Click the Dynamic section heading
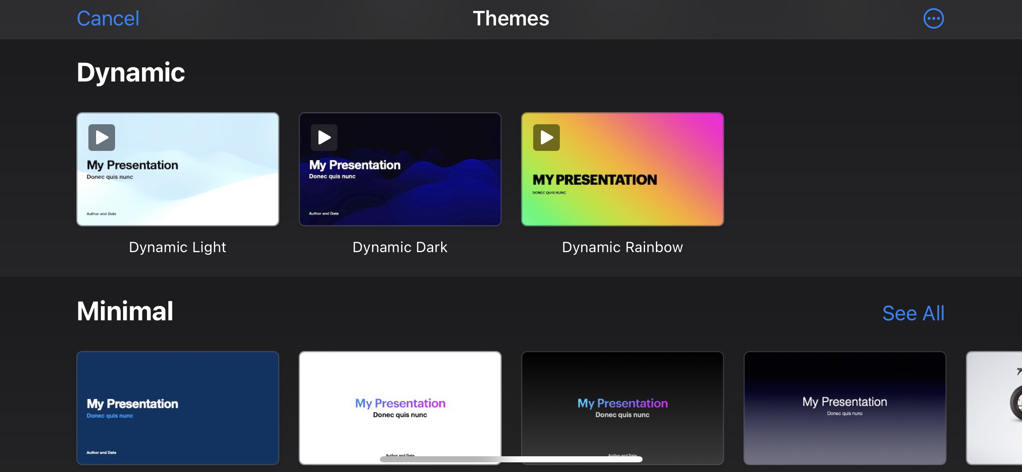The height and width of the screenshot is (472, 1022). coord(131,73)
